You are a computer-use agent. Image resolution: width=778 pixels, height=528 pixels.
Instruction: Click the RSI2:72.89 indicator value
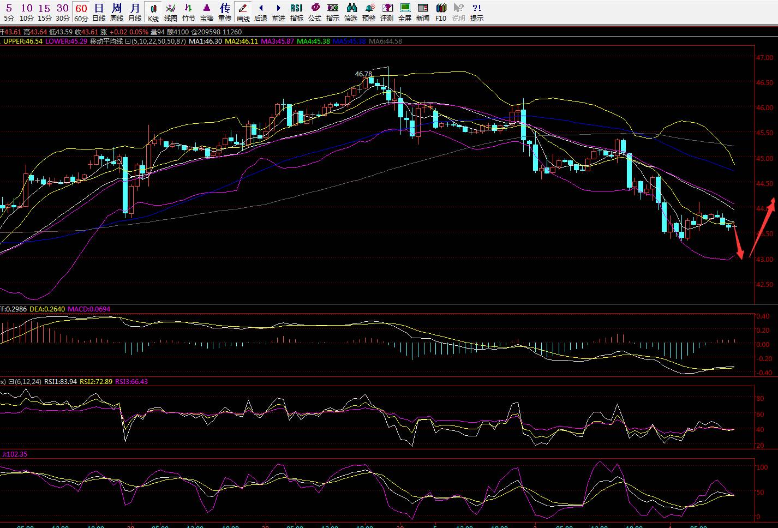coord(96,381)
